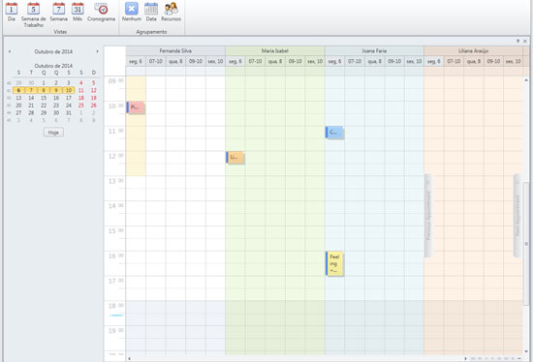Switch to the Semana view
This screenshot has height=362, width=533.
[58, 12]
